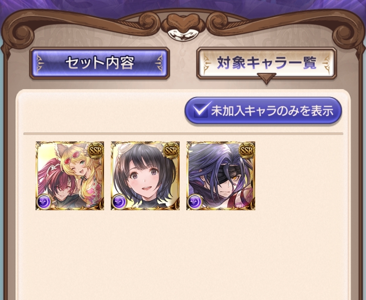The image size is (366, 300).
Task: Click the SSR badge on first character
Action: click(x=96, y=150)
